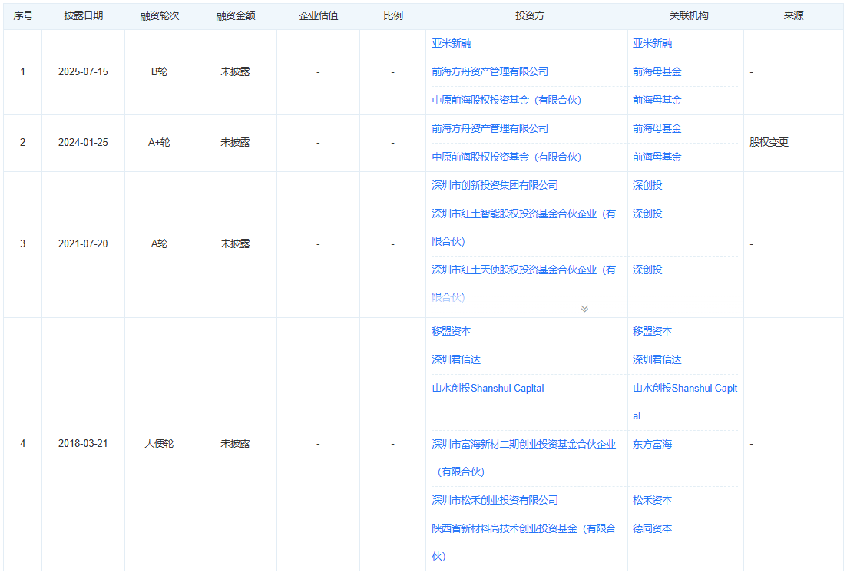
Task: Open 深圳市创新投资集团有限公司 investor link
Action: pos(495,185)
